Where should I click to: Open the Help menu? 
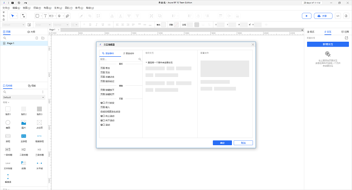click(x=90, y=8)
